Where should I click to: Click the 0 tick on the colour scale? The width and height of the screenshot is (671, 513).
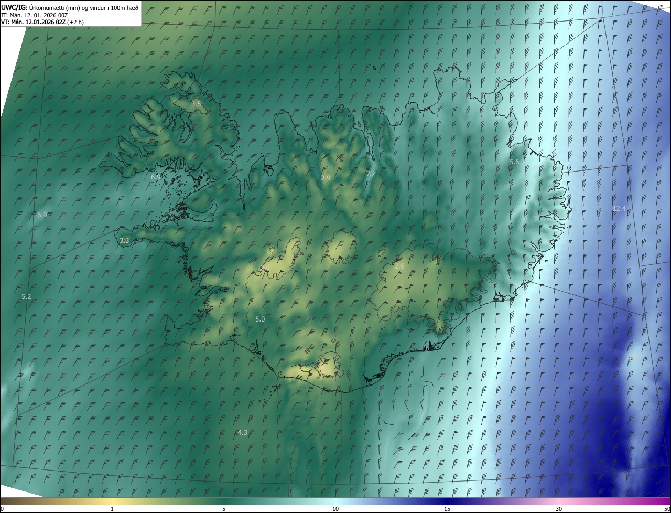pyautogui.click(x=2, y=509)
